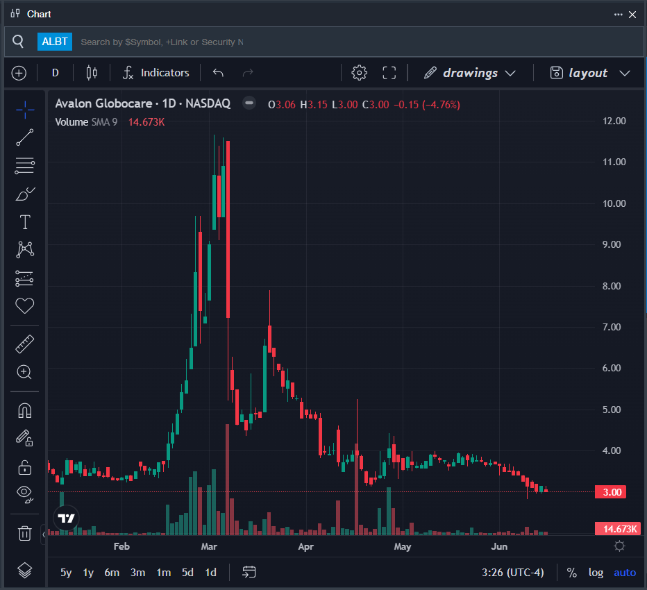Enter fullscreen chart mode
The width and height of the screenshot is (647, 590).
coord(389,73)
